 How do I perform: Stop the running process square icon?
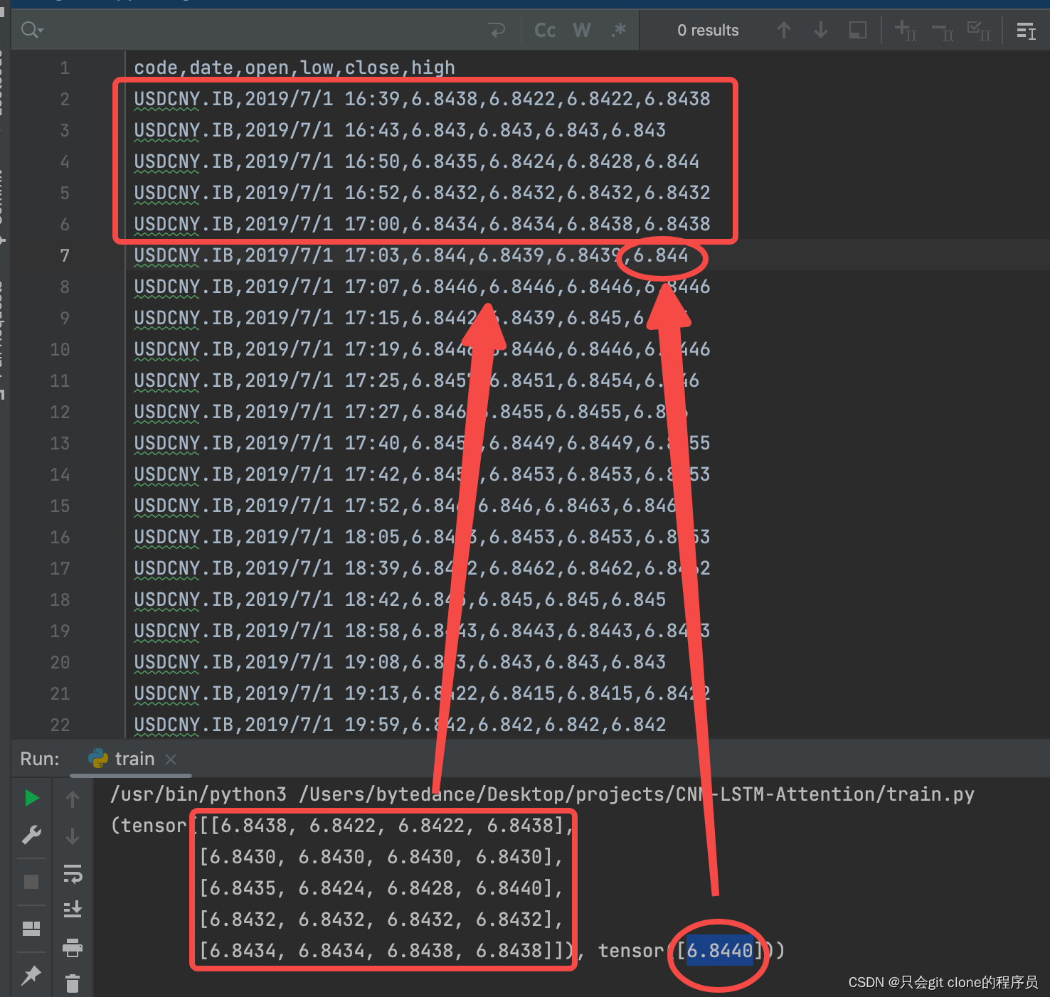(x=31, y=882)
